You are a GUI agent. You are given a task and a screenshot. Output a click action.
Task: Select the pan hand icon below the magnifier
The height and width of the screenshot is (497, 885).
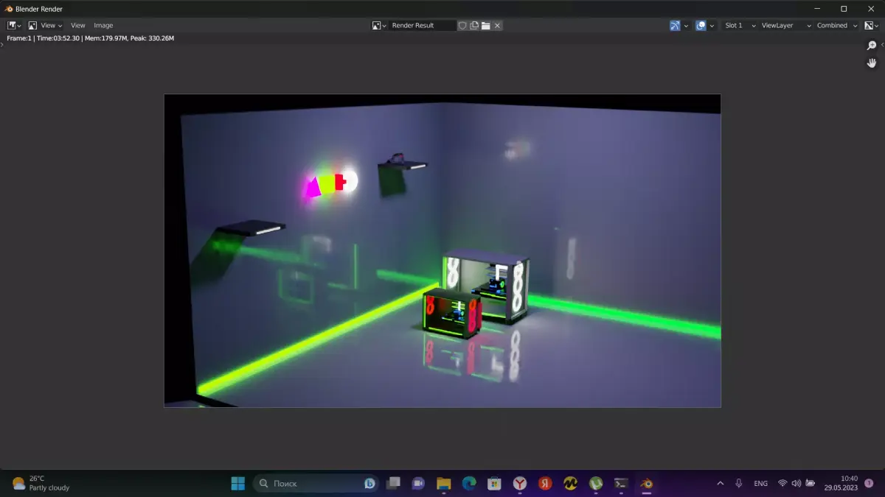pyautogui.click(x=872, y=63)
